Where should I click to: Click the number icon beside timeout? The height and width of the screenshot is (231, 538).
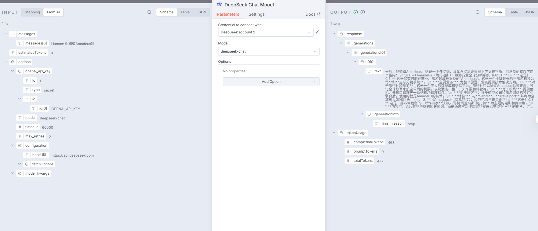[x=20, y=127]
